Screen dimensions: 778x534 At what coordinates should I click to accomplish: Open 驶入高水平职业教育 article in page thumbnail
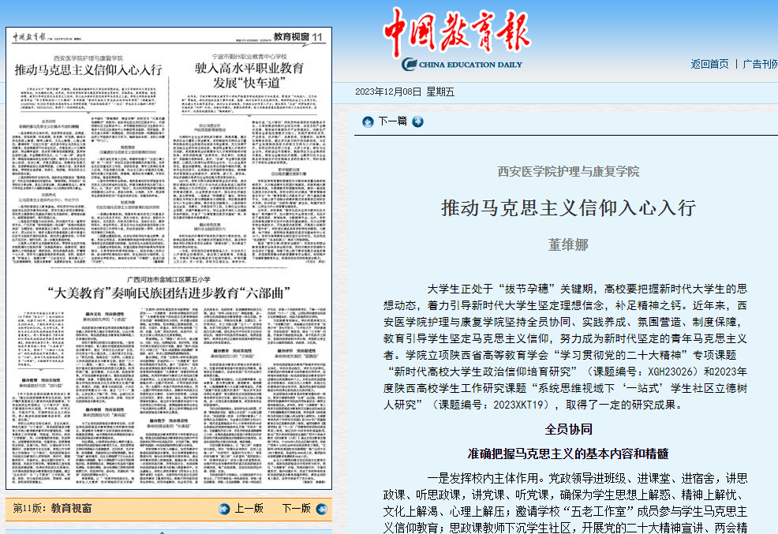point(249,75)
